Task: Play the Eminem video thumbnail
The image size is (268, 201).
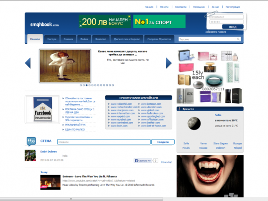Action: [50, 182]
